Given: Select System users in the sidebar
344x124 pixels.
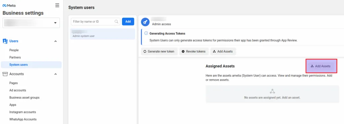Looking at the screenshot, I should pos(31,65).
